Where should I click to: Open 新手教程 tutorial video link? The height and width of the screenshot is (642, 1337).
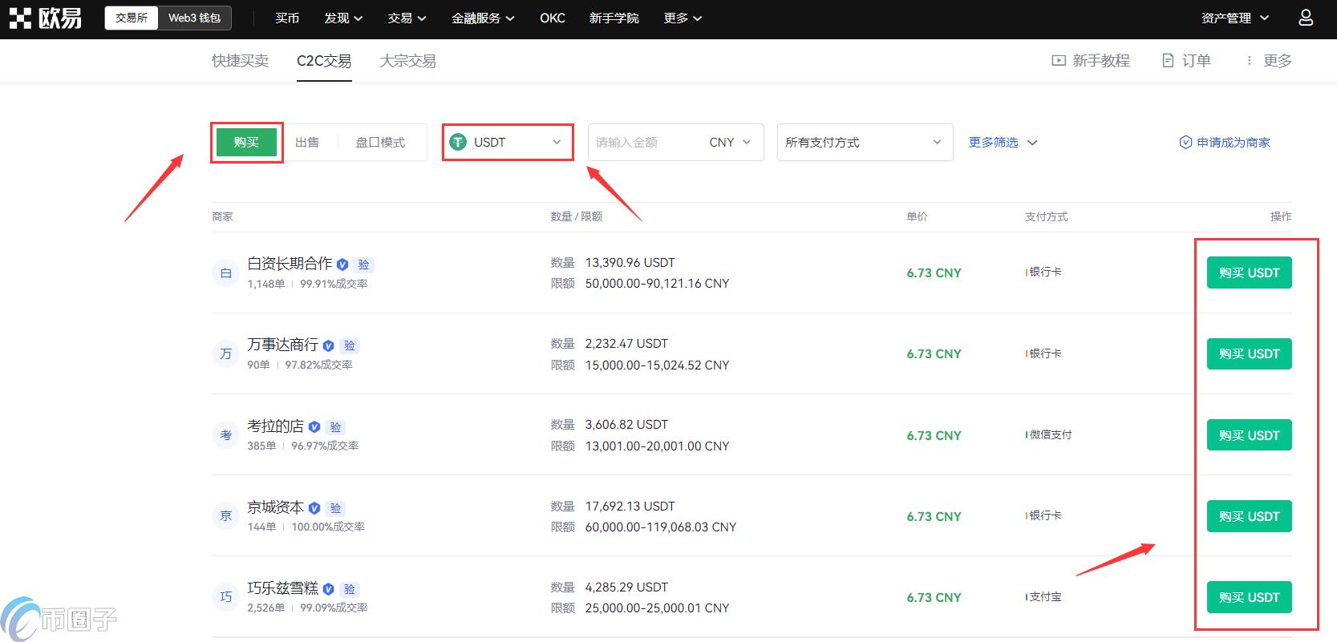pyautogui.click(x=1091, y=61)
